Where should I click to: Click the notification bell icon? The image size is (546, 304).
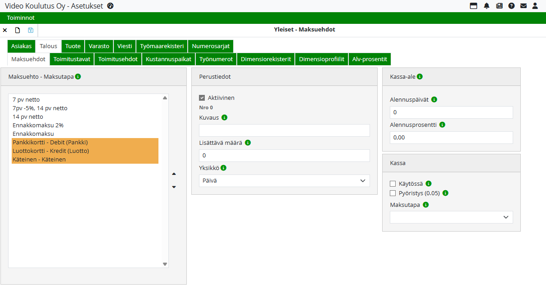[x=487, y=6]
